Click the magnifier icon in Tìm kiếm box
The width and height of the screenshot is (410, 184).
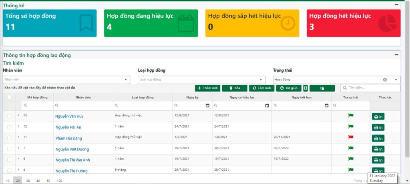(x=345, y=88)
